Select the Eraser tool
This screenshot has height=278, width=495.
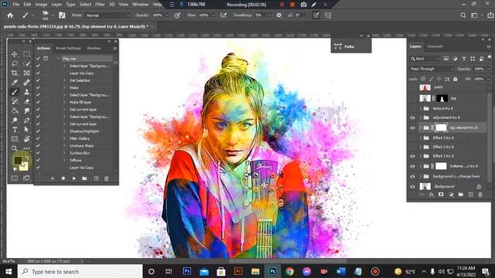(x=26, y=101)
